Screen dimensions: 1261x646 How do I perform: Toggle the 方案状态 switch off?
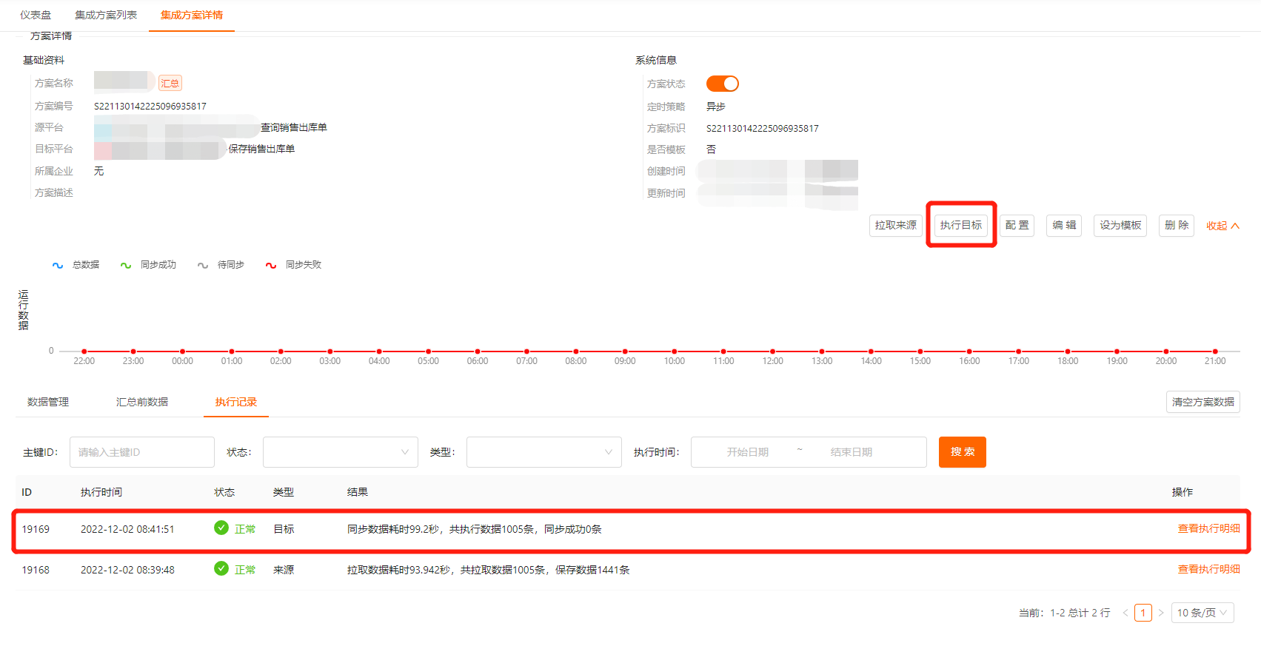[x=722, y=84]
